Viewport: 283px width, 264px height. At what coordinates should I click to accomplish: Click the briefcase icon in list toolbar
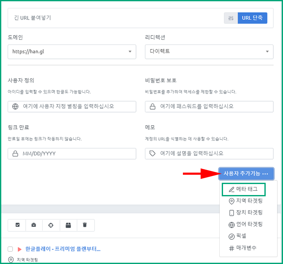coord(34,225)
